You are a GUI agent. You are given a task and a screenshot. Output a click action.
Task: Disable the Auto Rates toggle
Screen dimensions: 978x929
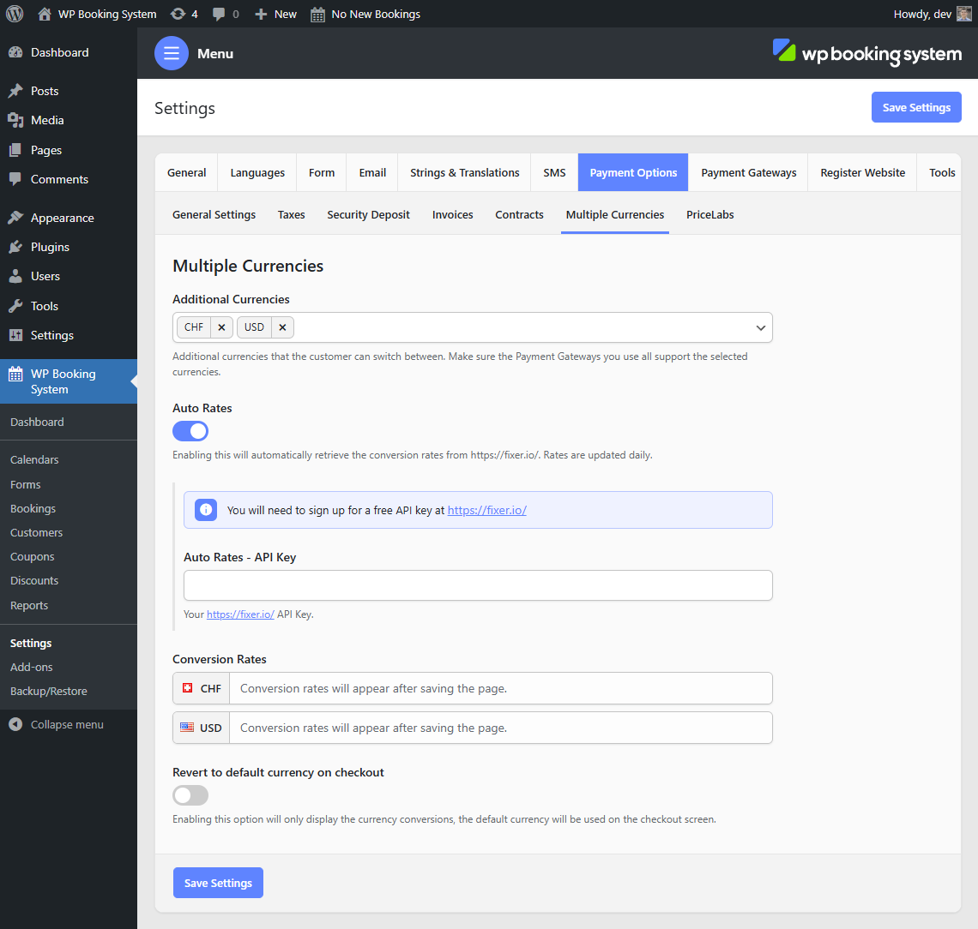(190, 431)
